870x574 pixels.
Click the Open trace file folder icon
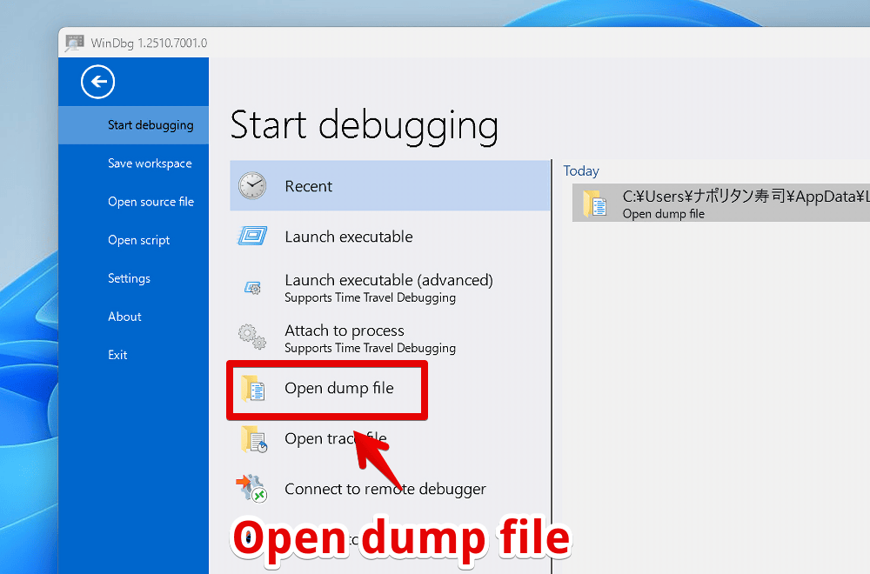click(253, 439)
